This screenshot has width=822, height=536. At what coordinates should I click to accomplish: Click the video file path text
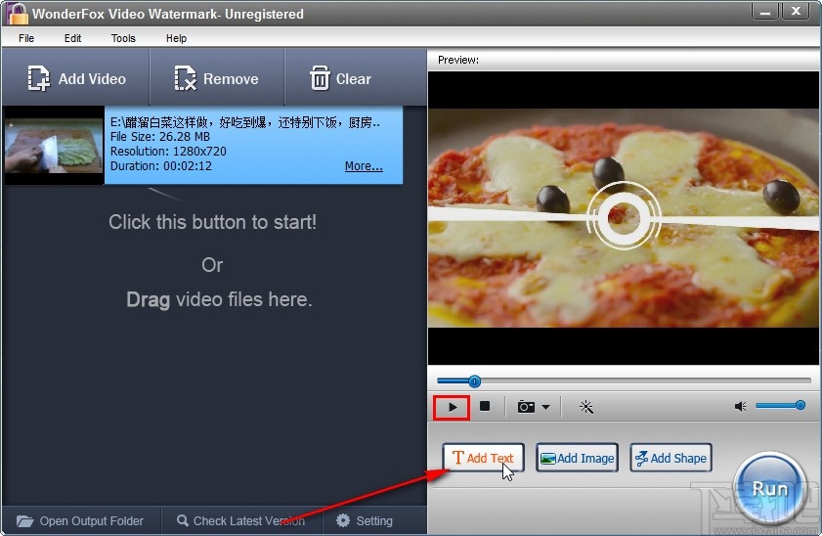[x=244, y=122]
